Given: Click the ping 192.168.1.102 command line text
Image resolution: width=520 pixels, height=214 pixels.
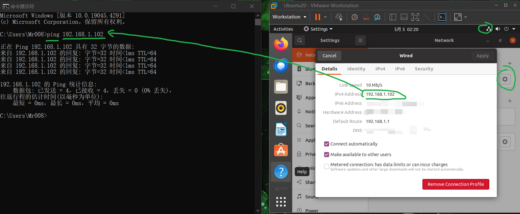Looking at the screenshot, I should point(75,34).
